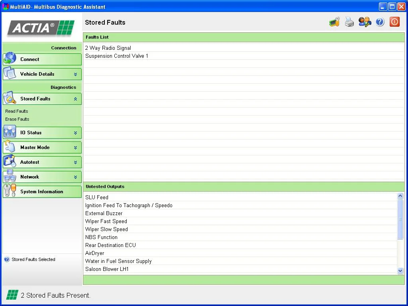408x306 pixels.
Task: Select the "External Buzzer" output row
Action: pos(240,214)
